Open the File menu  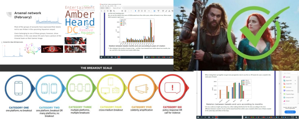[x=100, y=6]
